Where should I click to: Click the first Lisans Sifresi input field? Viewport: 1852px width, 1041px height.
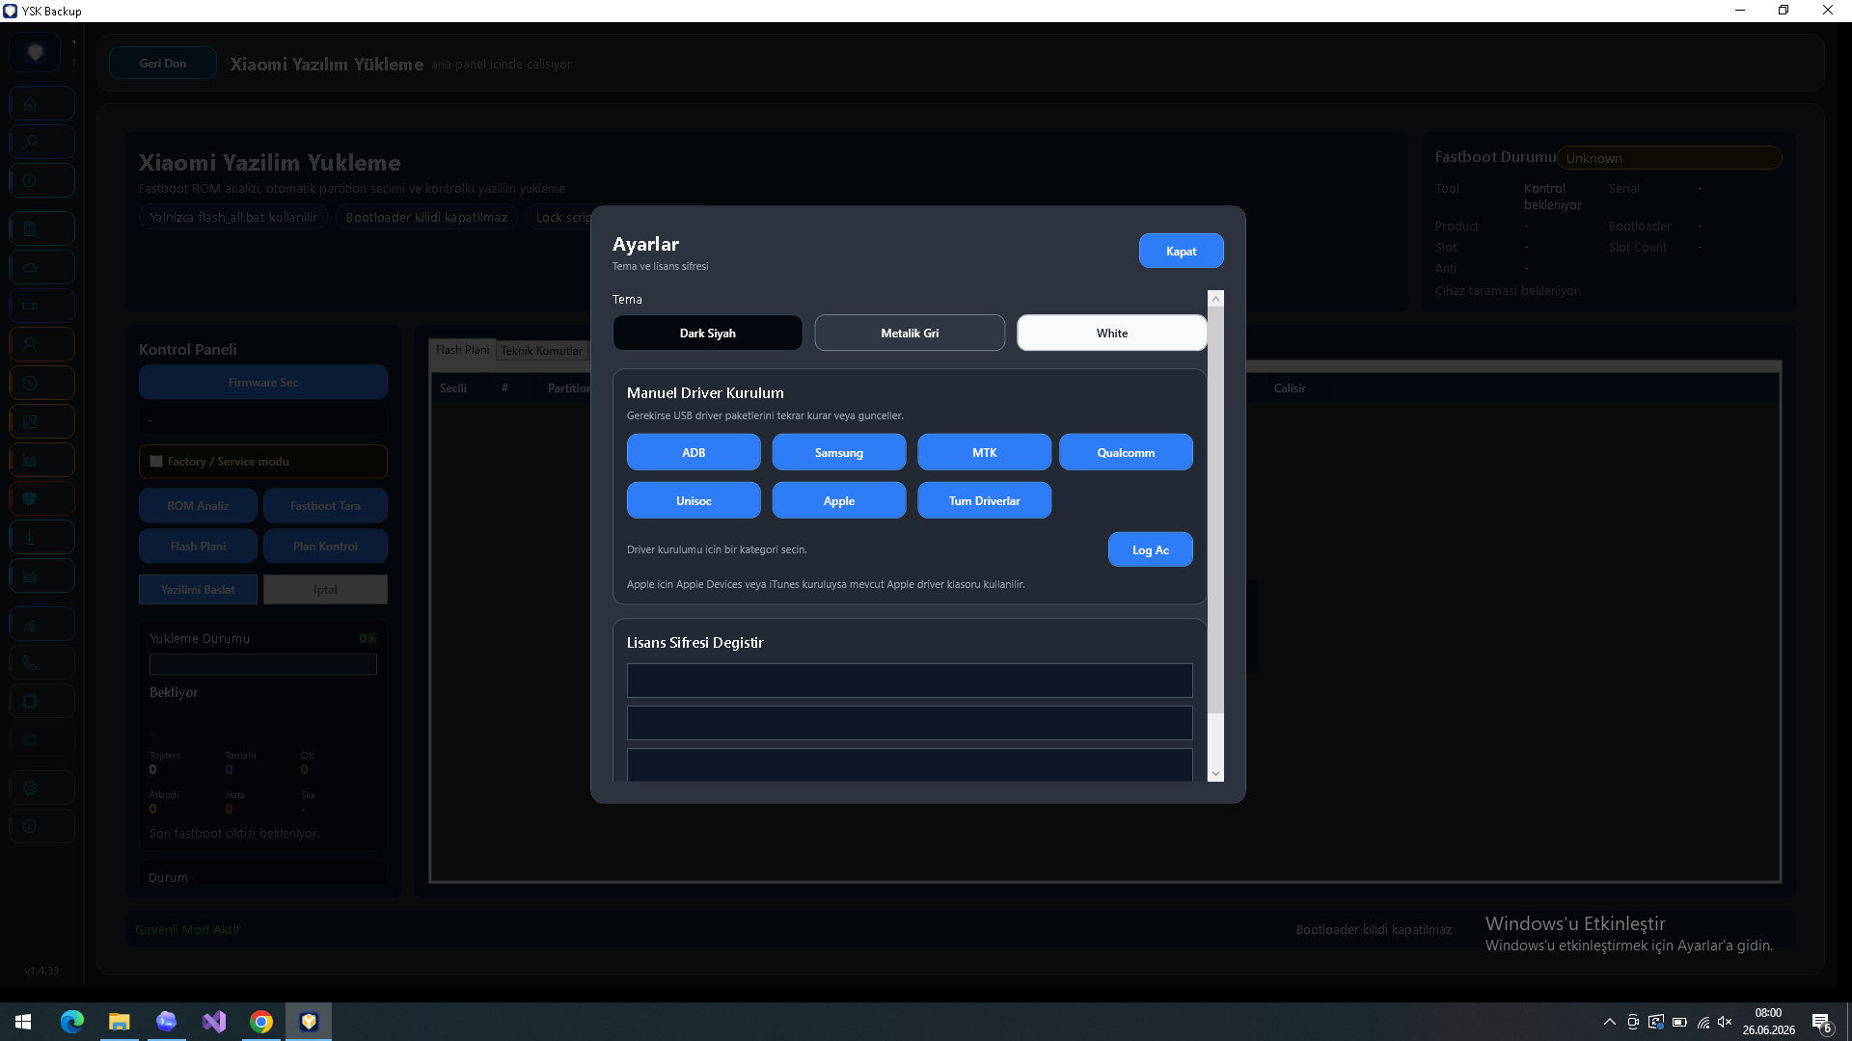(x=910, y=681)
